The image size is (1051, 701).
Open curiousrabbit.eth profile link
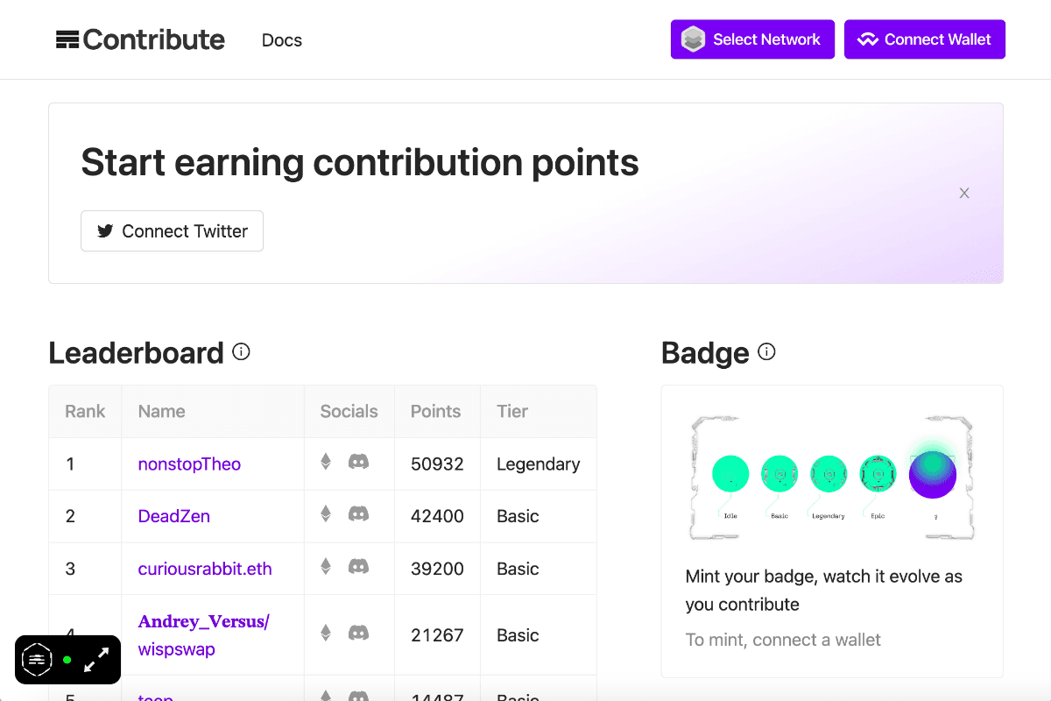click(x=205, y=569)
